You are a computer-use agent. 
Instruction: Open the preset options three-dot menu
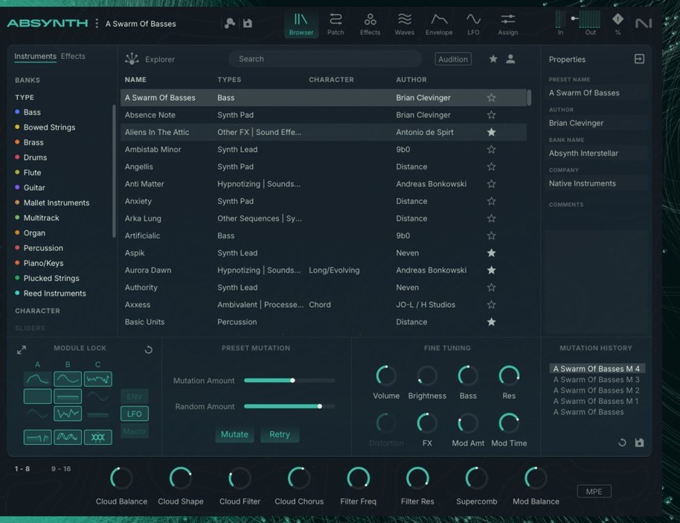[97, 23]
